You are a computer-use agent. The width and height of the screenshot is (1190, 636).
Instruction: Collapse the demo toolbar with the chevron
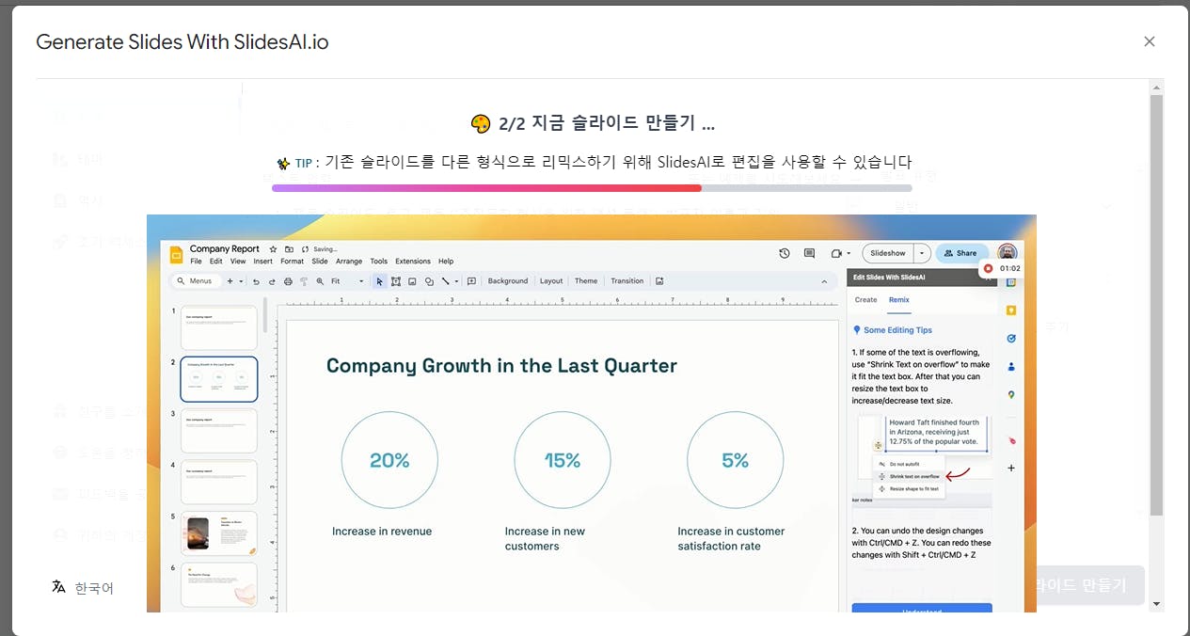[824, 281]
